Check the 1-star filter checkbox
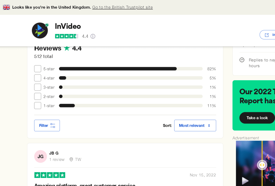The image size is (275, 186). pyautogui.click(x=38, y=105)
